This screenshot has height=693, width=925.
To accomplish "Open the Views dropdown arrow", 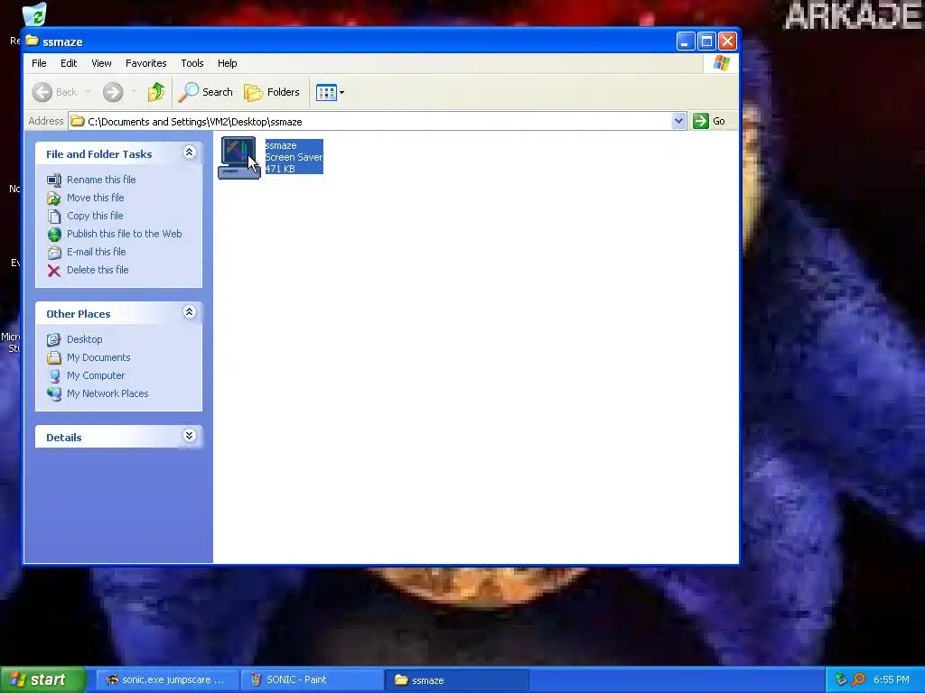I will coord(341,93).
